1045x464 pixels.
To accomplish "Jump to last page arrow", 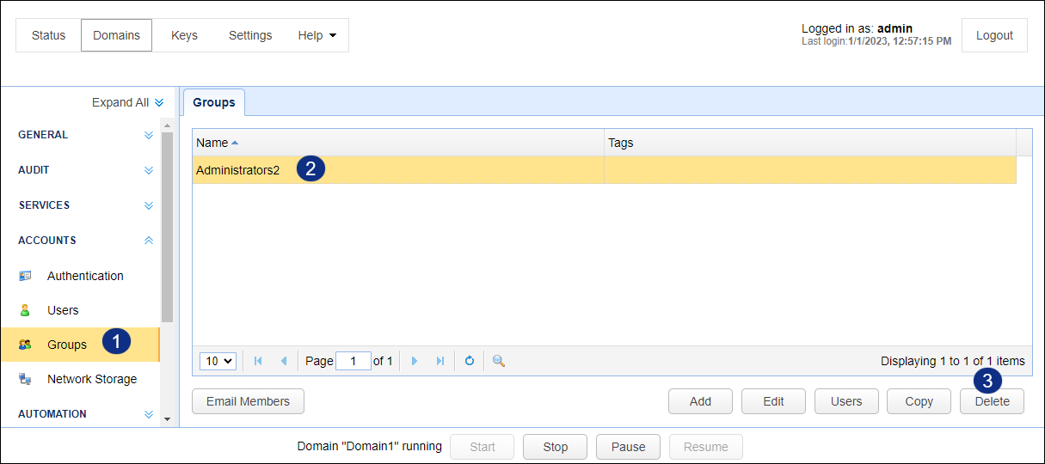I will pyautogui.click(x=440, y=361).
